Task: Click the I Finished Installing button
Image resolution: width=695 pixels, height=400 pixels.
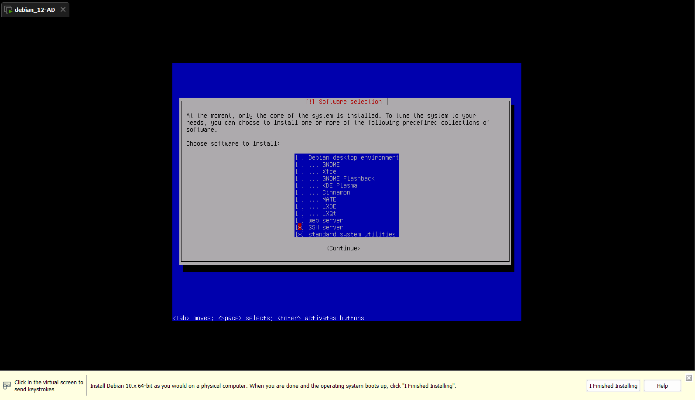Action: coord(613,386)
